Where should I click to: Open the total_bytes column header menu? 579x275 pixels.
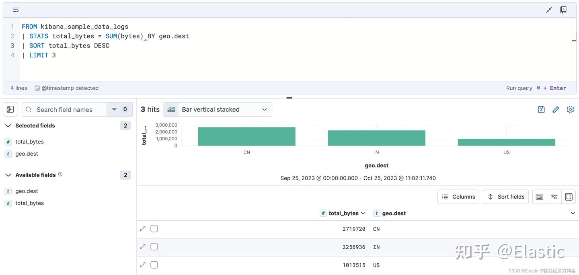click(x=363, y=213)
